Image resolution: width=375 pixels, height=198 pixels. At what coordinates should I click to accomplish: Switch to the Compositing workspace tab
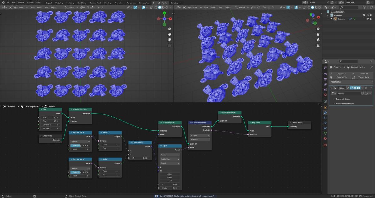click(144, 3)
